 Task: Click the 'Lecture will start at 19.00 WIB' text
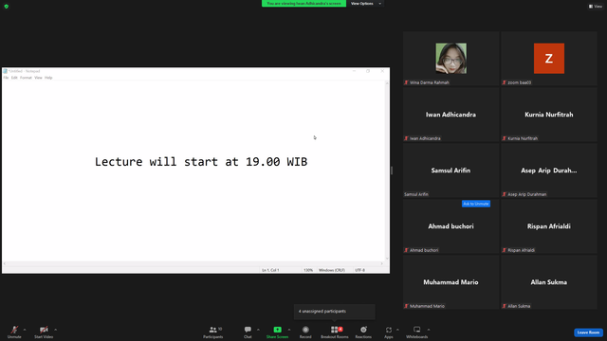click(x=201, y=162)
